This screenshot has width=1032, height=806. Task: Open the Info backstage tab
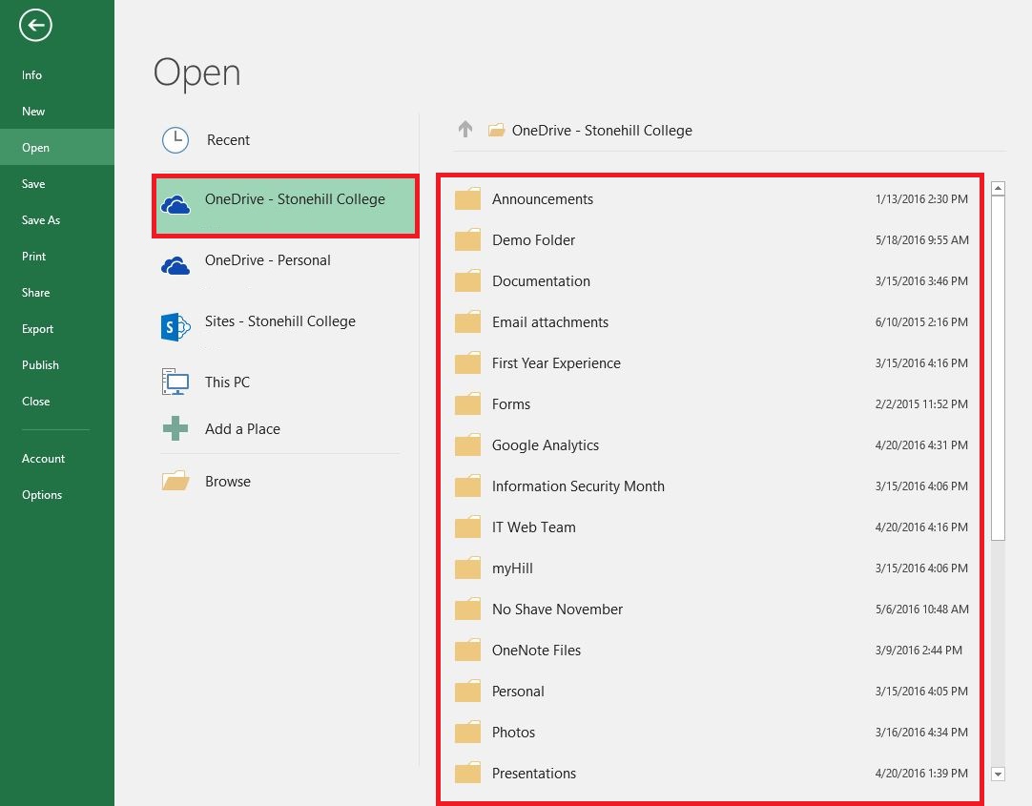pos(57,75)
